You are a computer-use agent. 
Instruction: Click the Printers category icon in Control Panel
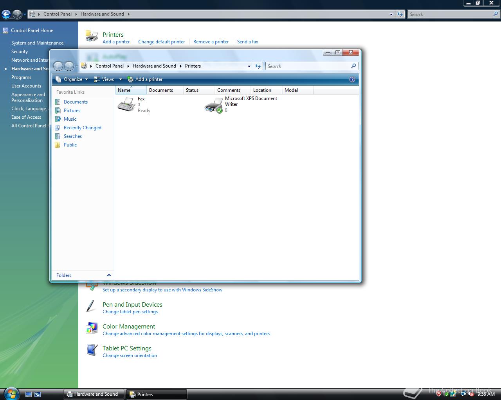click(x=92, y=36)
